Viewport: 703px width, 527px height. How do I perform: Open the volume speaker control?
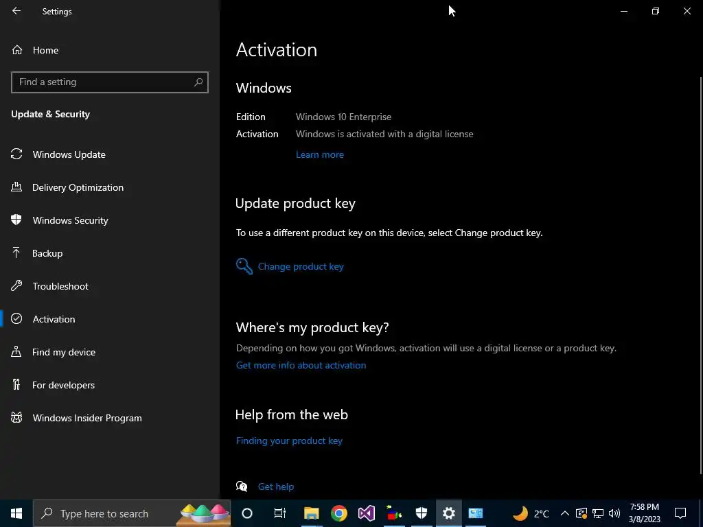tap(614, 513)
